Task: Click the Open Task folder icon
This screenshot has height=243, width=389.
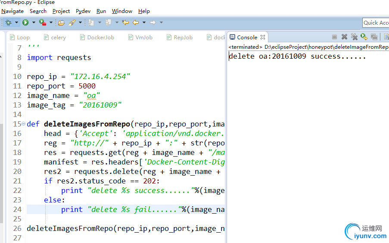Action: [61, 23]
